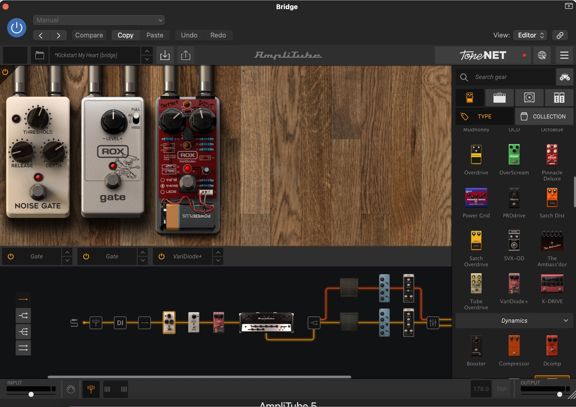Collapse the Dynamics category section
Image resolution: width=576 pixels, height=407 pixels.
[514, 321]
